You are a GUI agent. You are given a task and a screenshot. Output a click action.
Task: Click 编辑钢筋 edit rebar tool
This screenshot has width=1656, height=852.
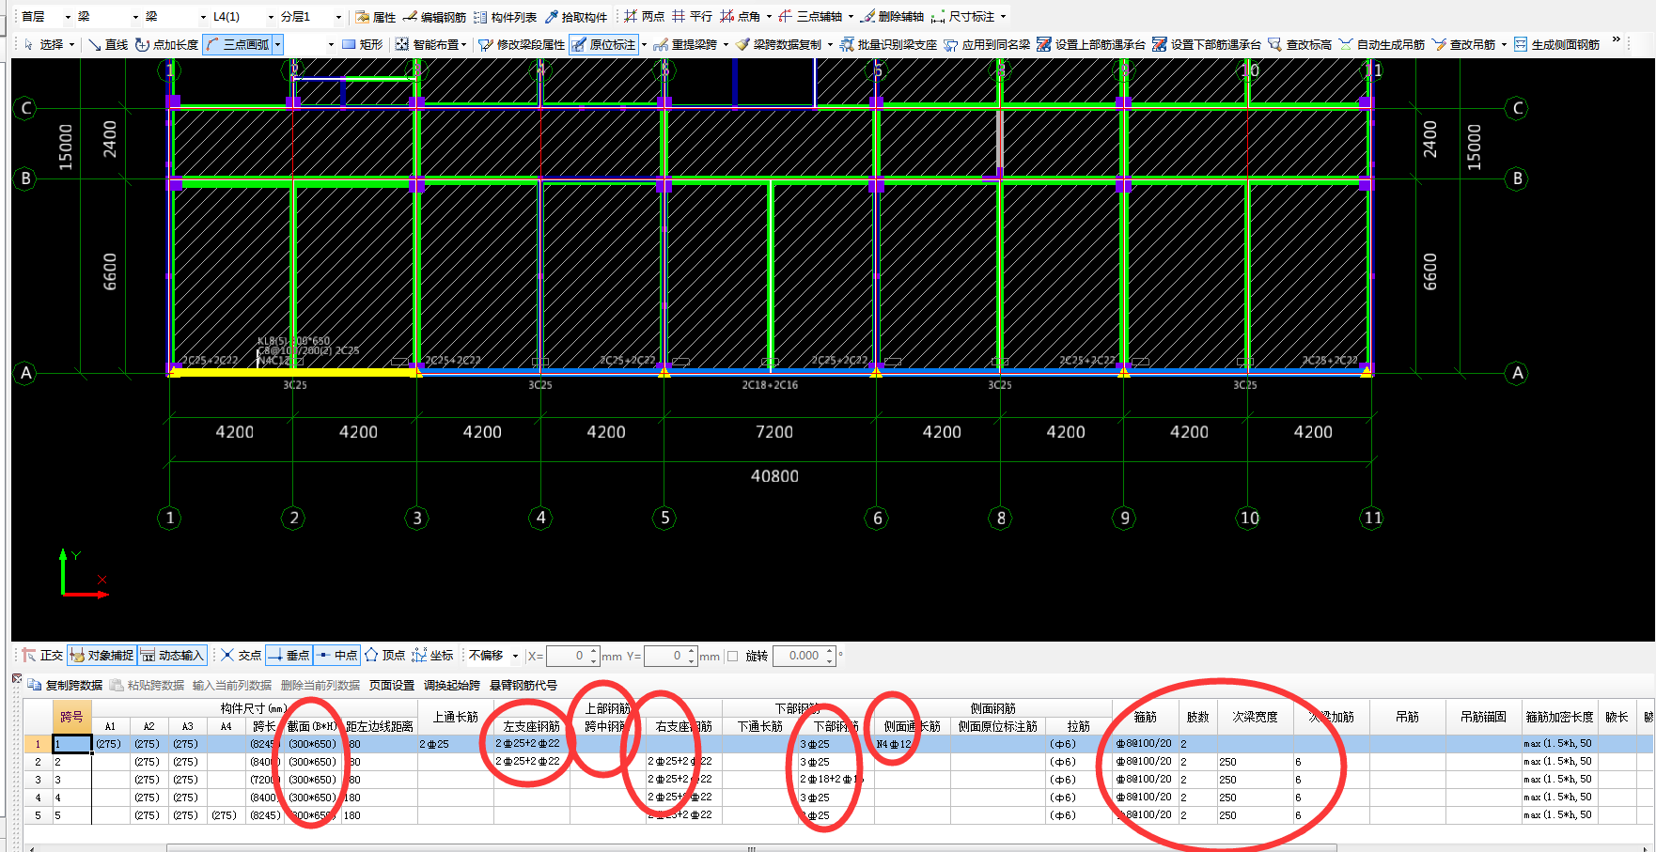(434, 17)
